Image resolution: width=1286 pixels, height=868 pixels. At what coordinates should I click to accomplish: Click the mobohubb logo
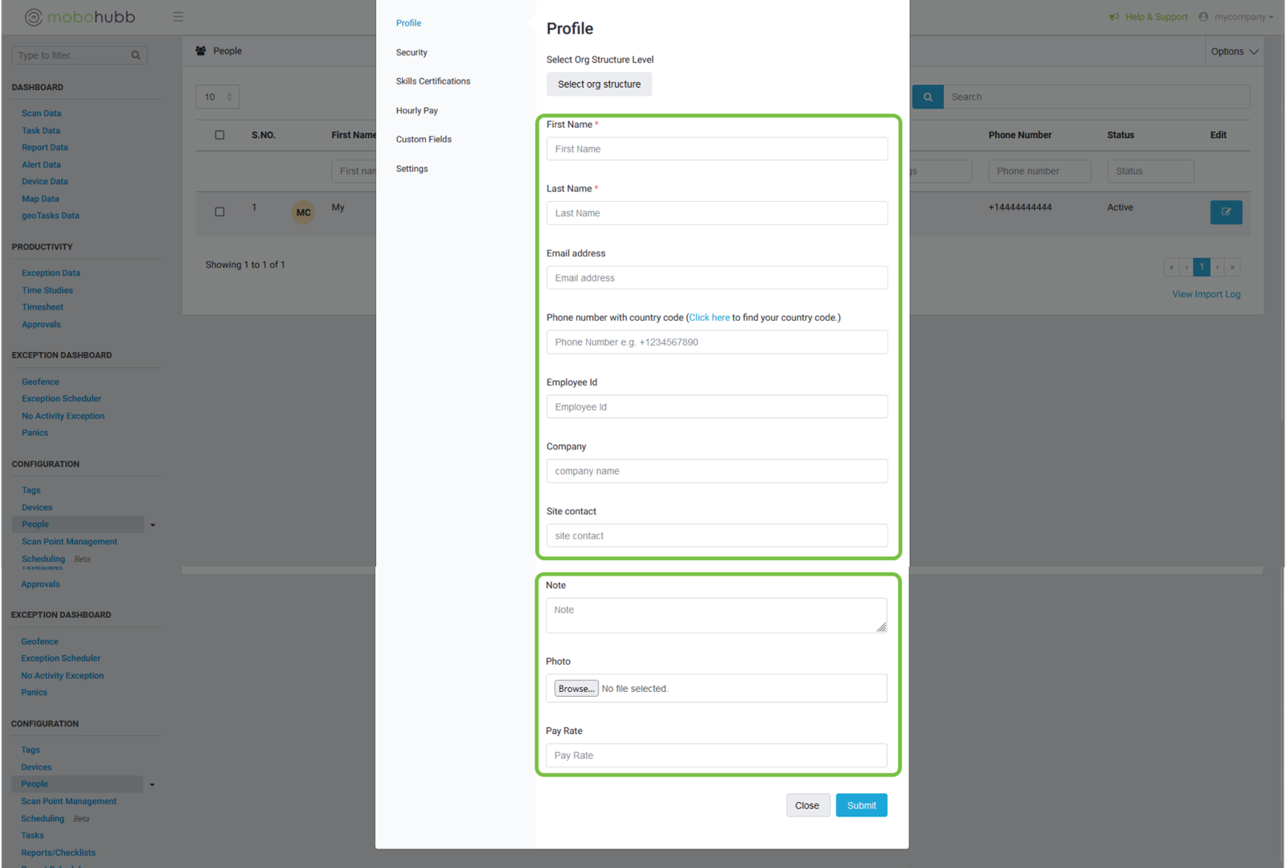tap(80, 17)
